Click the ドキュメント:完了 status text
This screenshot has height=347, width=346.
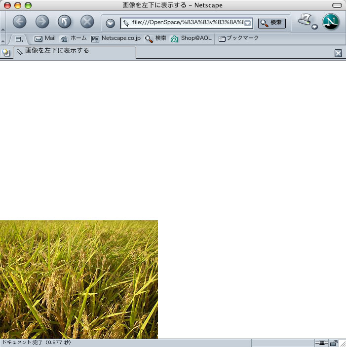pyautogui.click(x=37, y=343)
